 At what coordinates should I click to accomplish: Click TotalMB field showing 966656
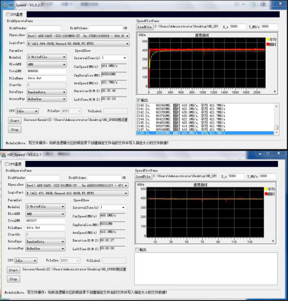point(47,71)
